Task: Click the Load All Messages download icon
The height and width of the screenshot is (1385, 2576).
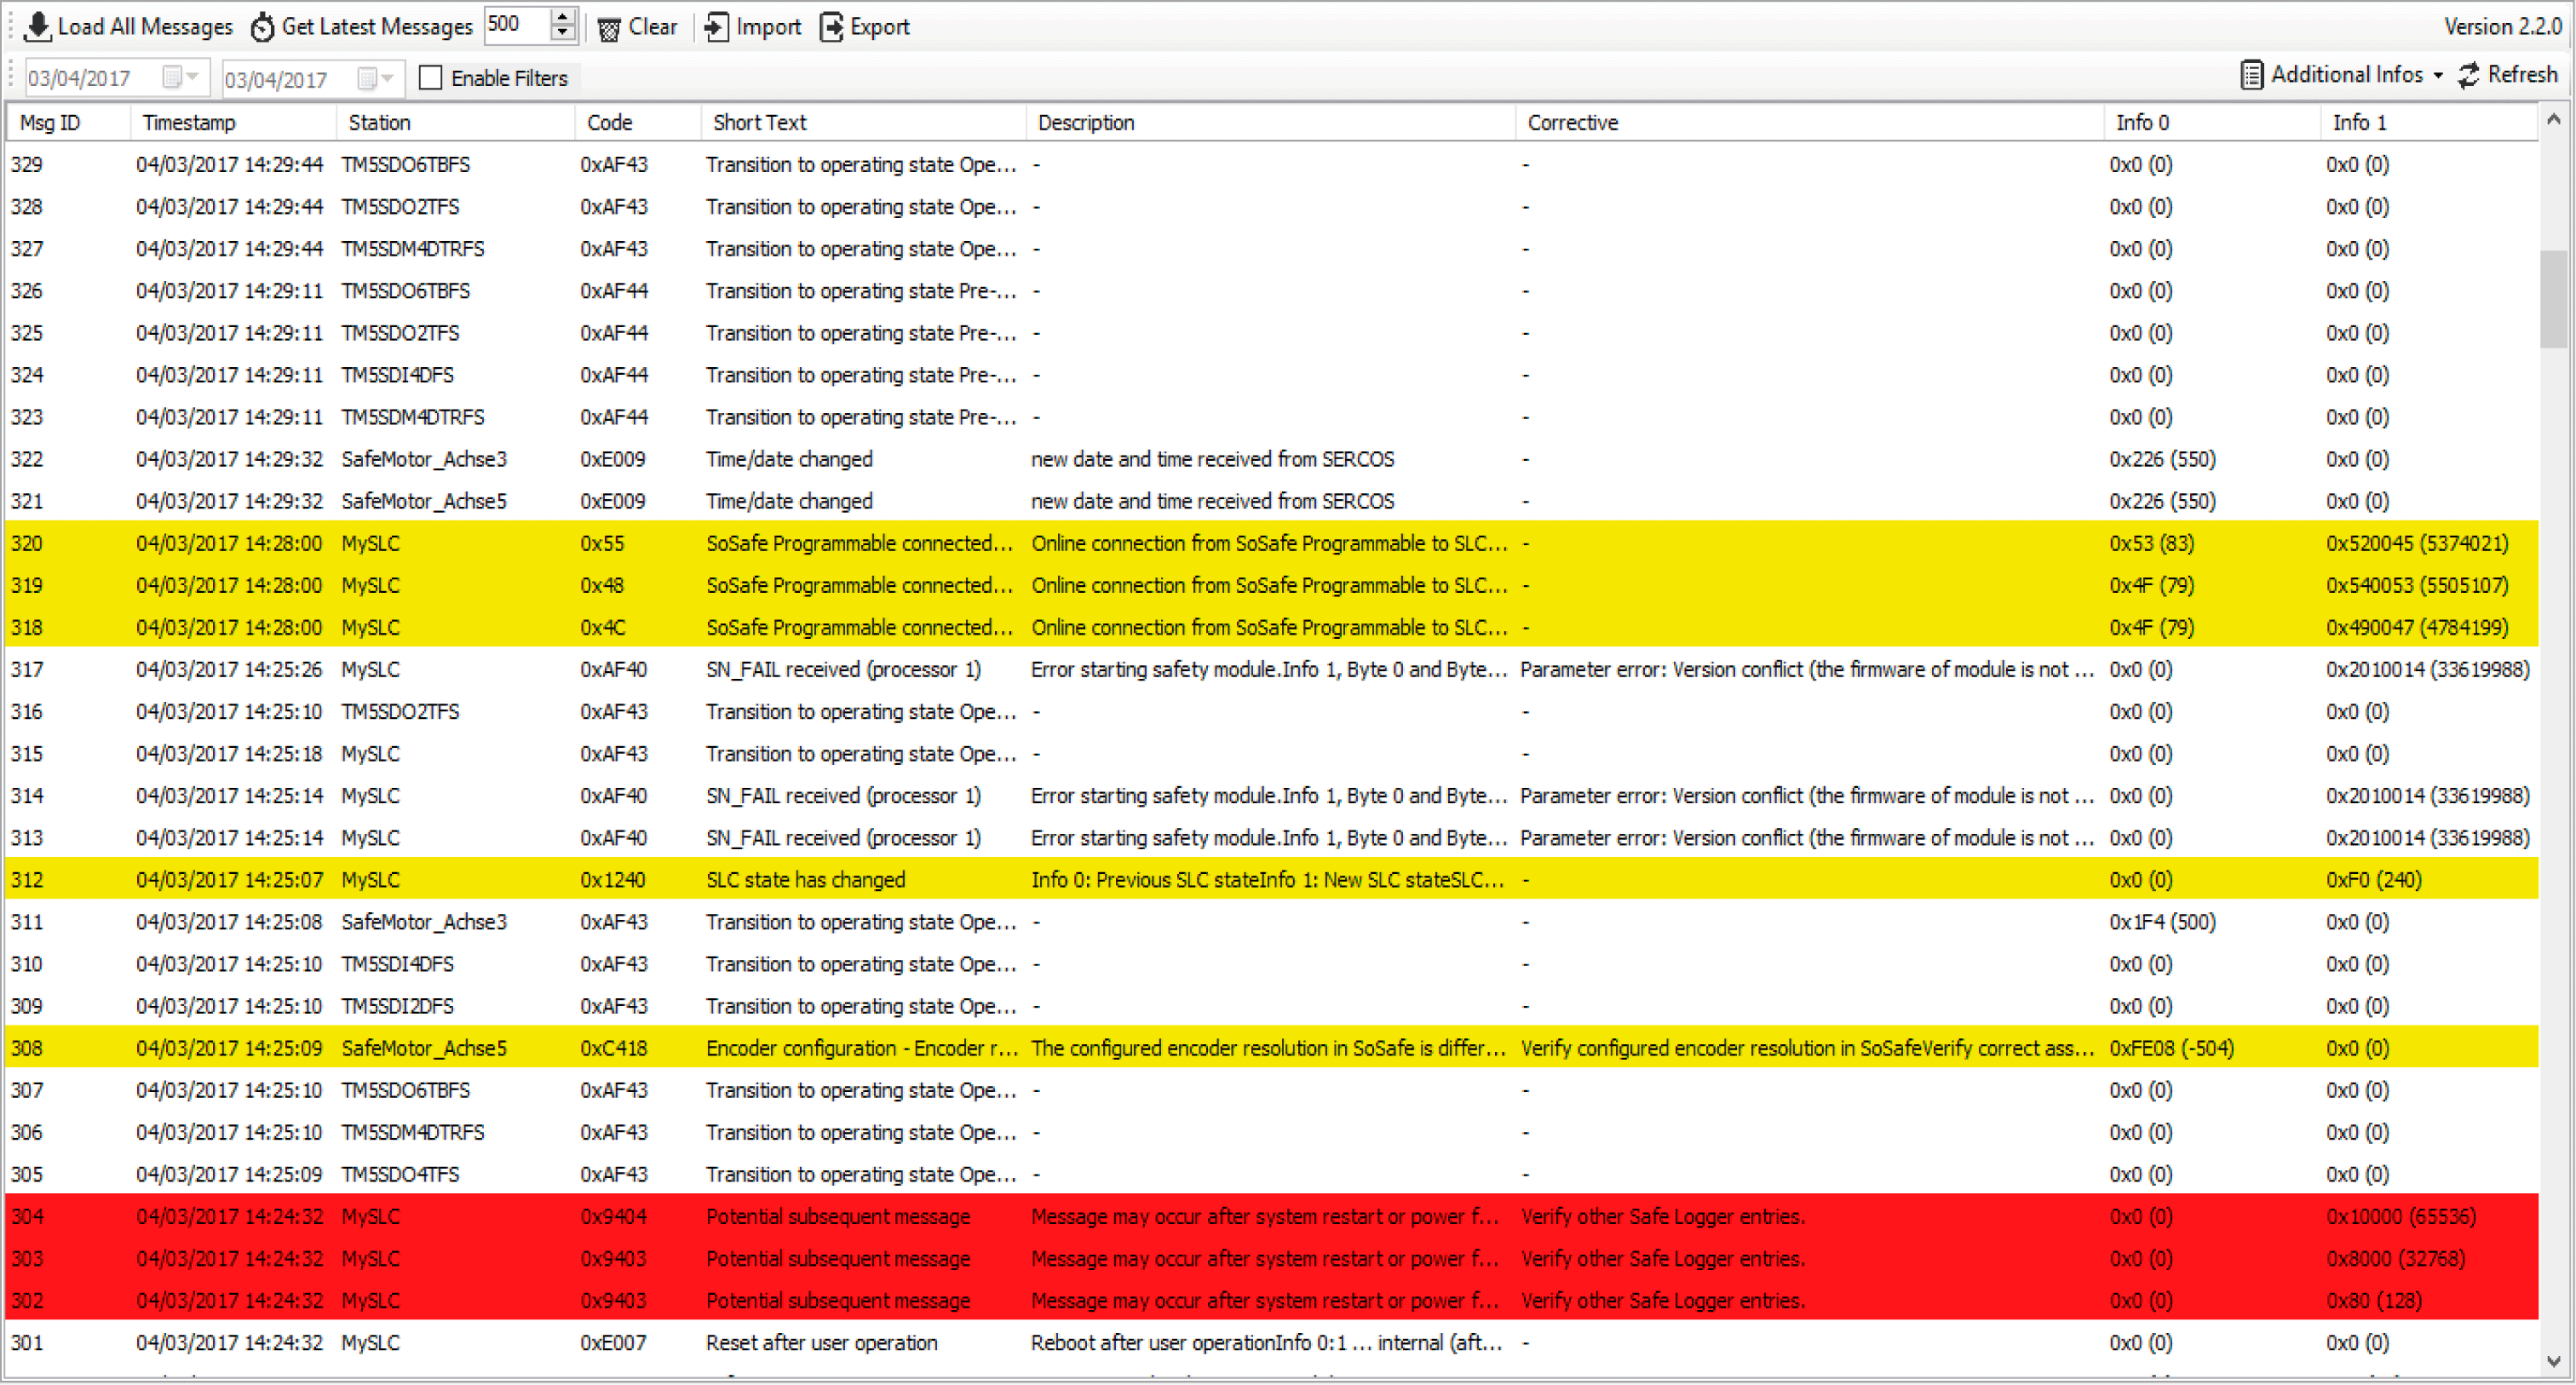Action: click(x=37, y=27)
